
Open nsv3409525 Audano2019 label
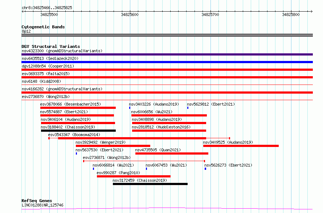(228, 142)
